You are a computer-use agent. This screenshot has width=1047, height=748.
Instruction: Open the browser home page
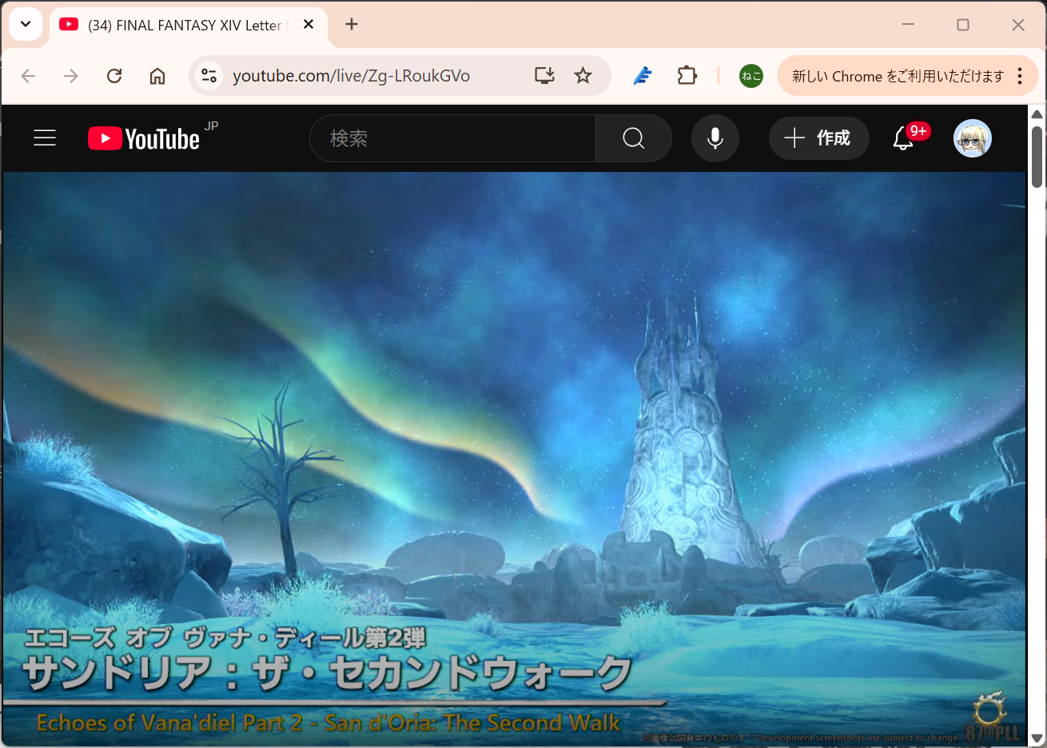[157, 76]
